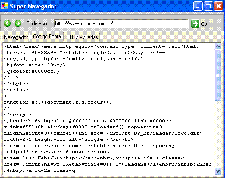Close the Super Navegador window
The image size is (225, 178).
218,6
